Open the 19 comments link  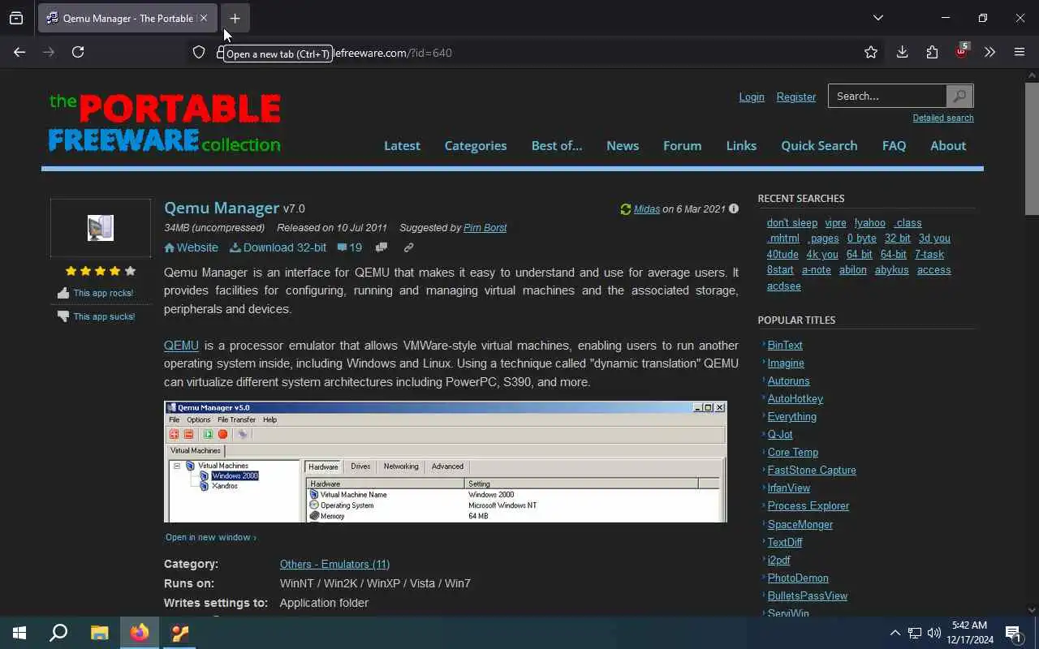pos(350,247)
